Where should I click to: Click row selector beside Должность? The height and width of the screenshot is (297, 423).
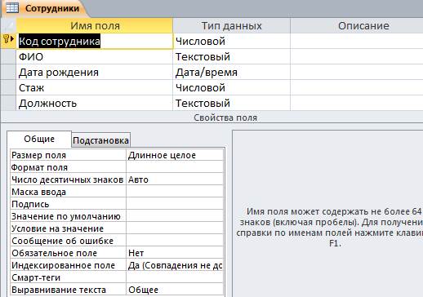[8, 104]
